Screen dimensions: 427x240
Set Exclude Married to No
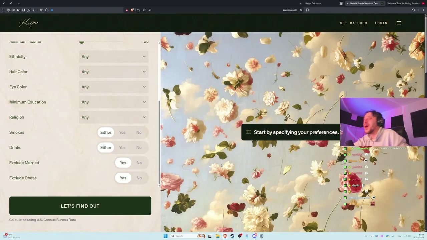(139, 163)
